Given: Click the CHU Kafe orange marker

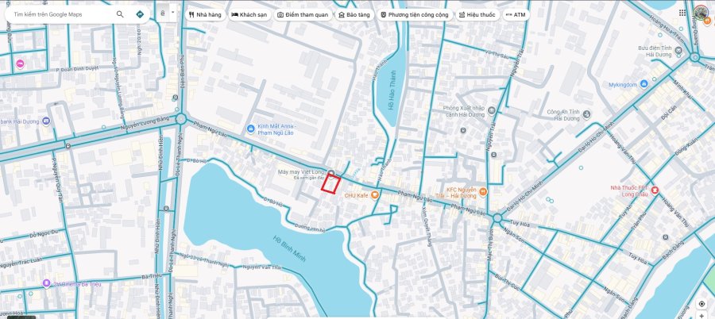Looking at the screenshot, I should (x=375, y=195).
